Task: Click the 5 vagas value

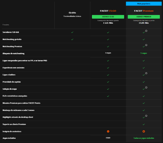Action: [x=144, y=53]
